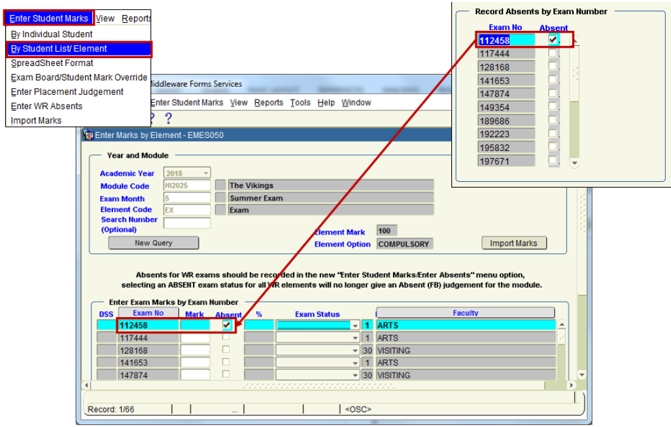Tick Absent checkbox for exam number 128168
671x427 pixels.
point(226,350)
